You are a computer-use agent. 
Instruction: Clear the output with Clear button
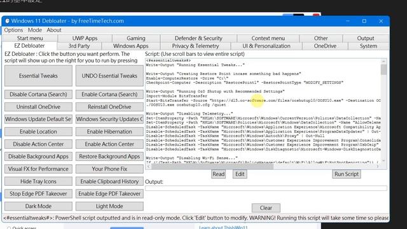(266, 208)
